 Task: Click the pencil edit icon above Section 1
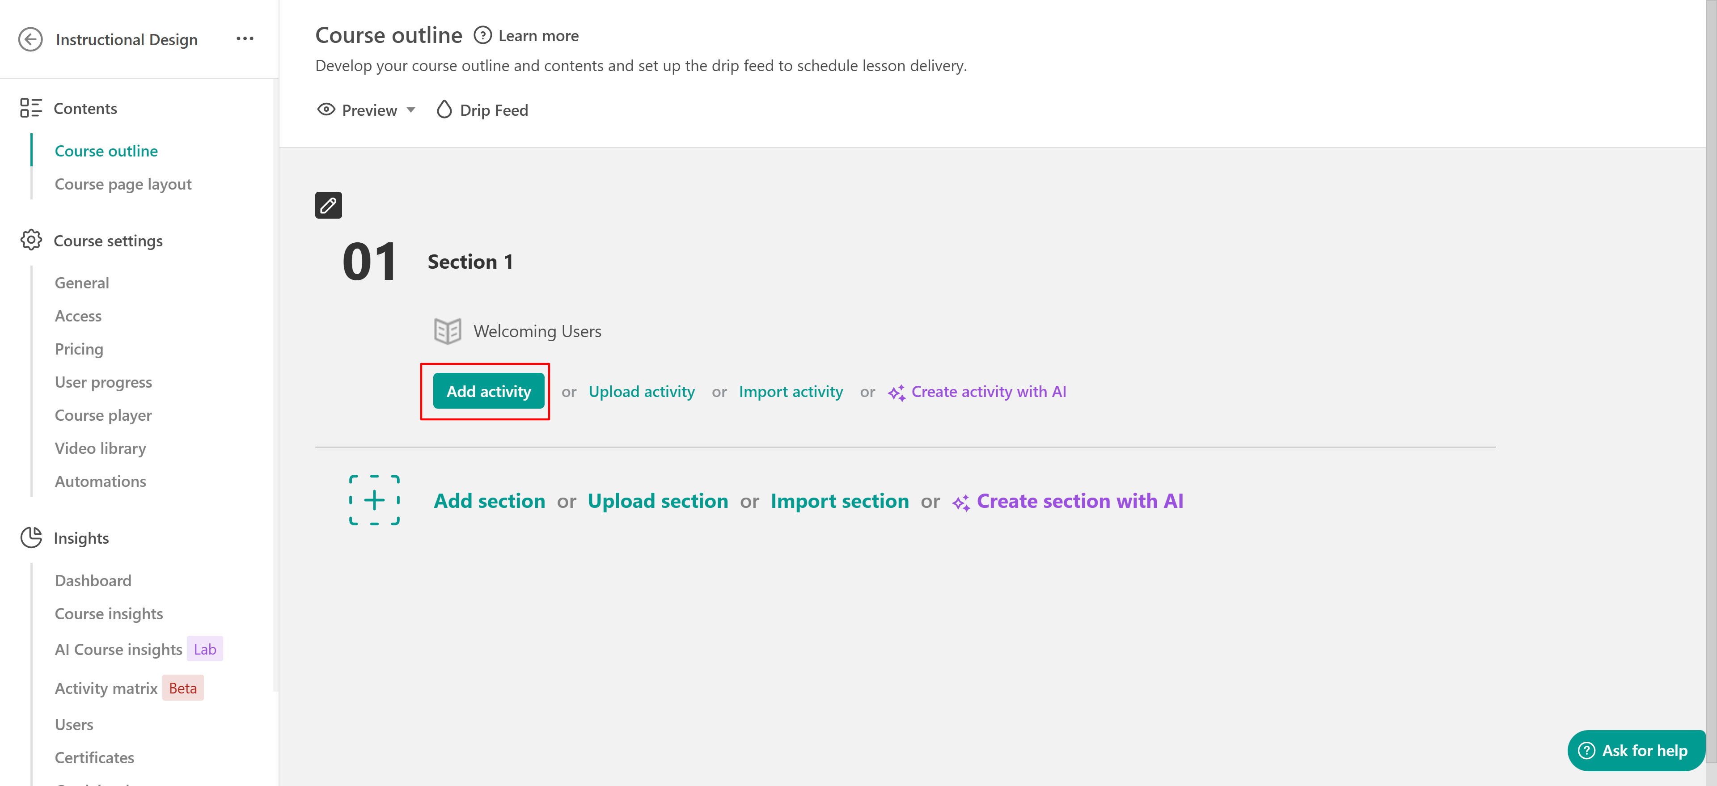tap(328, 205)
